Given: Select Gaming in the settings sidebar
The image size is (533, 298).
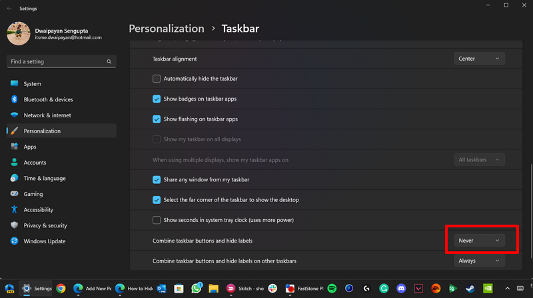Looking at the screenshot, I should [33, 194].
